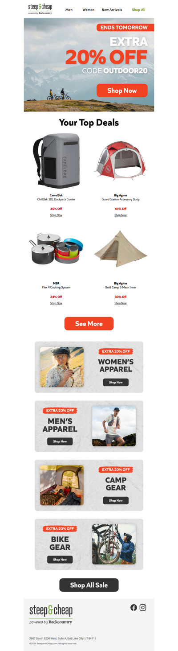Click the CamelBak backpack cooler image
The height and width of the screenshot is (651, 178).
[56, 161]
